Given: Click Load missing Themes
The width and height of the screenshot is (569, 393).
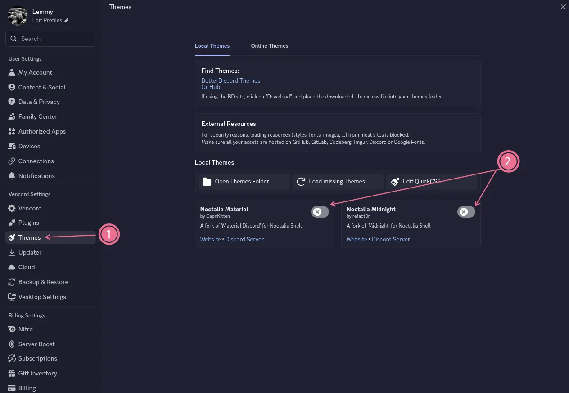Looking at the screenshot, I should 337,181.
